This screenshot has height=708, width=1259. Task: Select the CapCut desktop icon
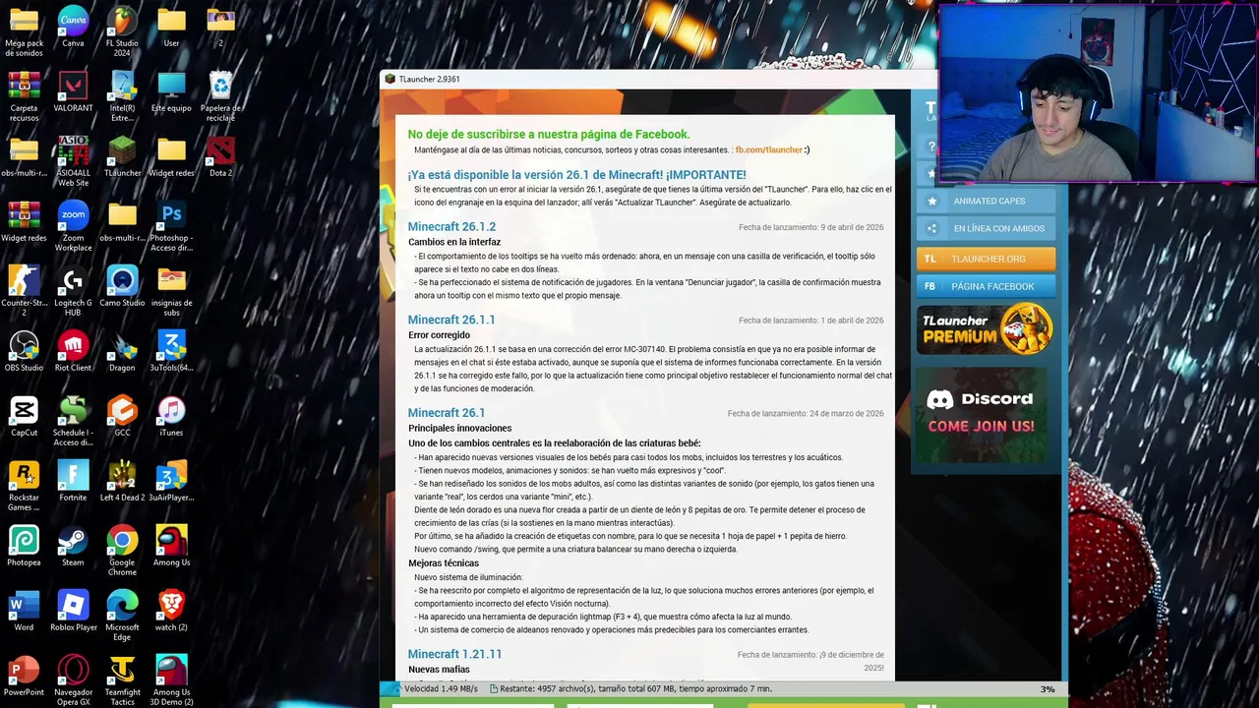pos(24,417)
